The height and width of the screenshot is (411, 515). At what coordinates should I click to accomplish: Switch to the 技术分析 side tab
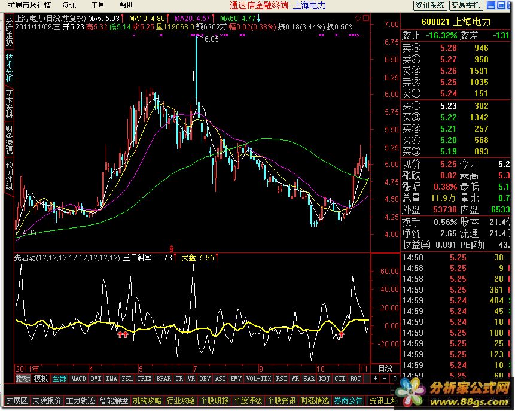[x=9, y=68]
